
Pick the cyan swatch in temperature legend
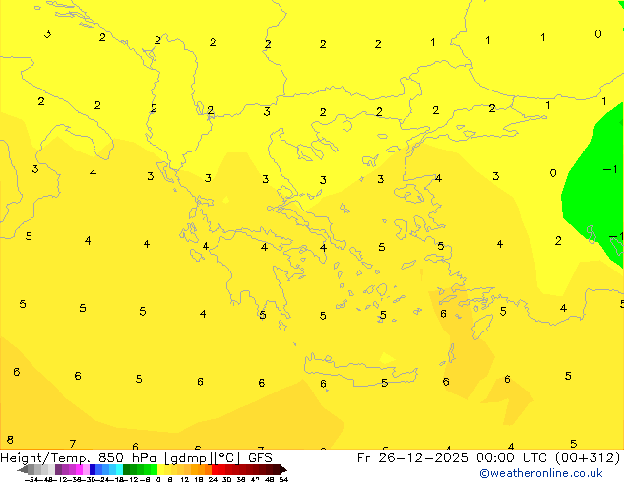119,469
